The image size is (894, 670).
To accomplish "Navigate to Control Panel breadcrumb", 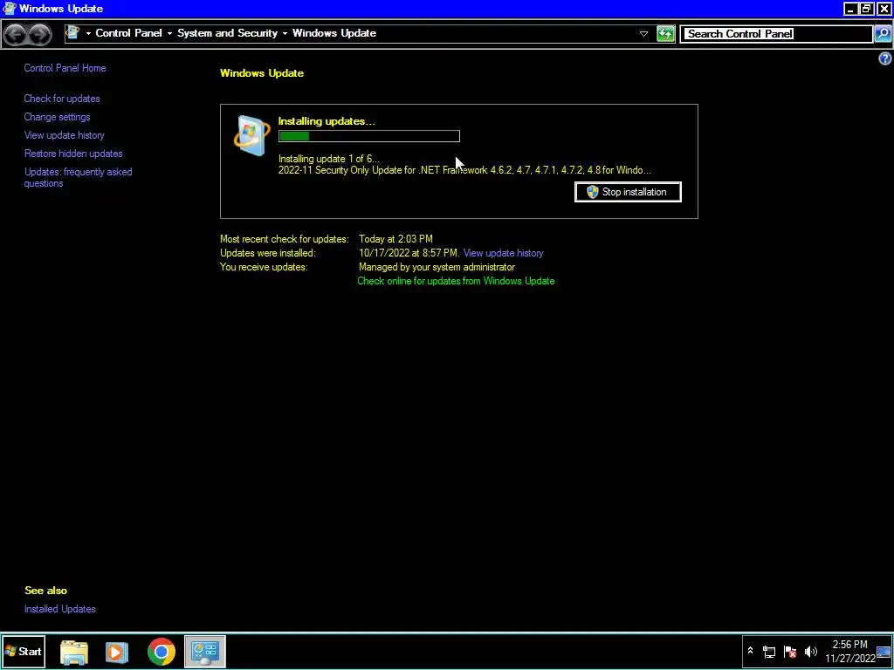I will click(129, 33).
